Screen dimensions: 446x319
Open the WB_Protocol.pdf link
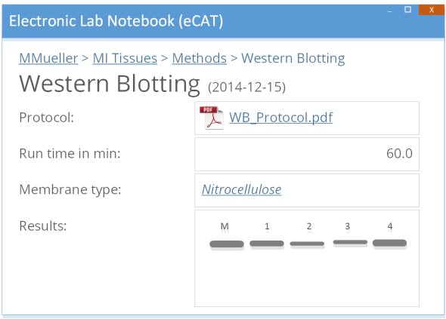(x=280, y=118)
